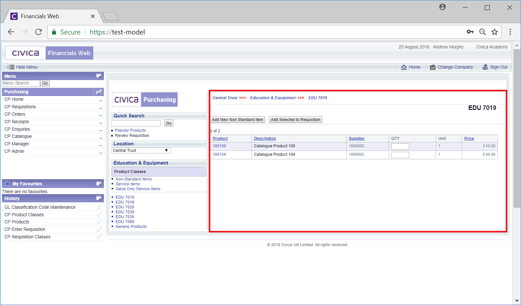Expand CP Home submenu dots
This screenshot has height=305, width=521.
tap(101, 101)
